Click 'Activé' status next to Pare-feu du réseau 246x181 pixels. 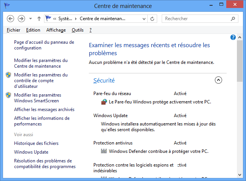(x=180, y=94)
